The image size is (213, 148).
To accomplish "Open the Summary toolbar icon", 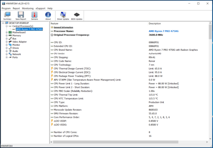I will (x=7, y=15).
